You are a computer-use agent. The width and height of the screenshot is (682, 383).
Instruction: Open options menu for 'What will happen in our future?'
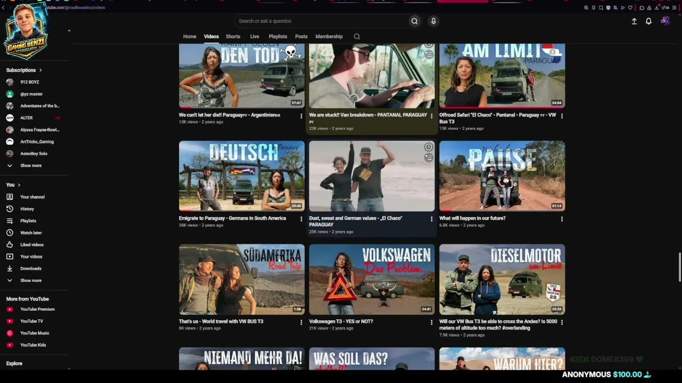click(x=562, y=219)
